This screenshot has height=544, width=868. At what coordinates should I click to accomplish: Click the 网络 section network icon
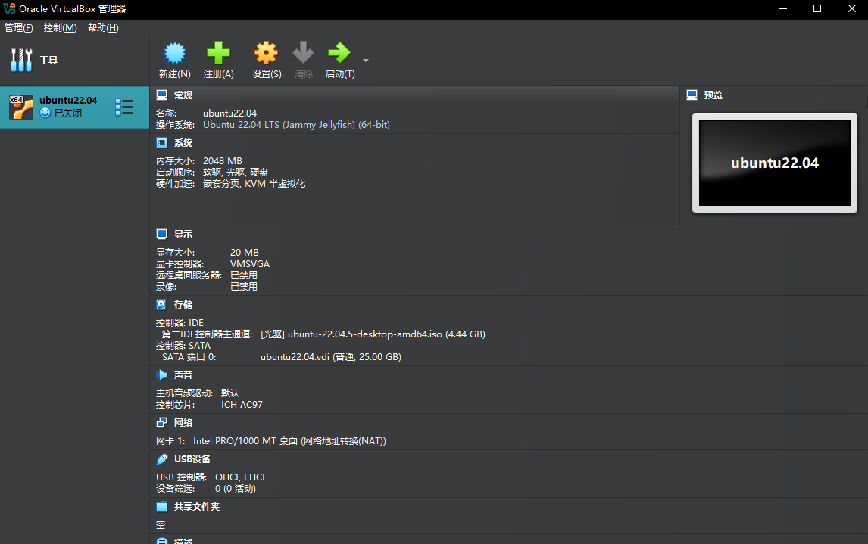coord(161,422)
